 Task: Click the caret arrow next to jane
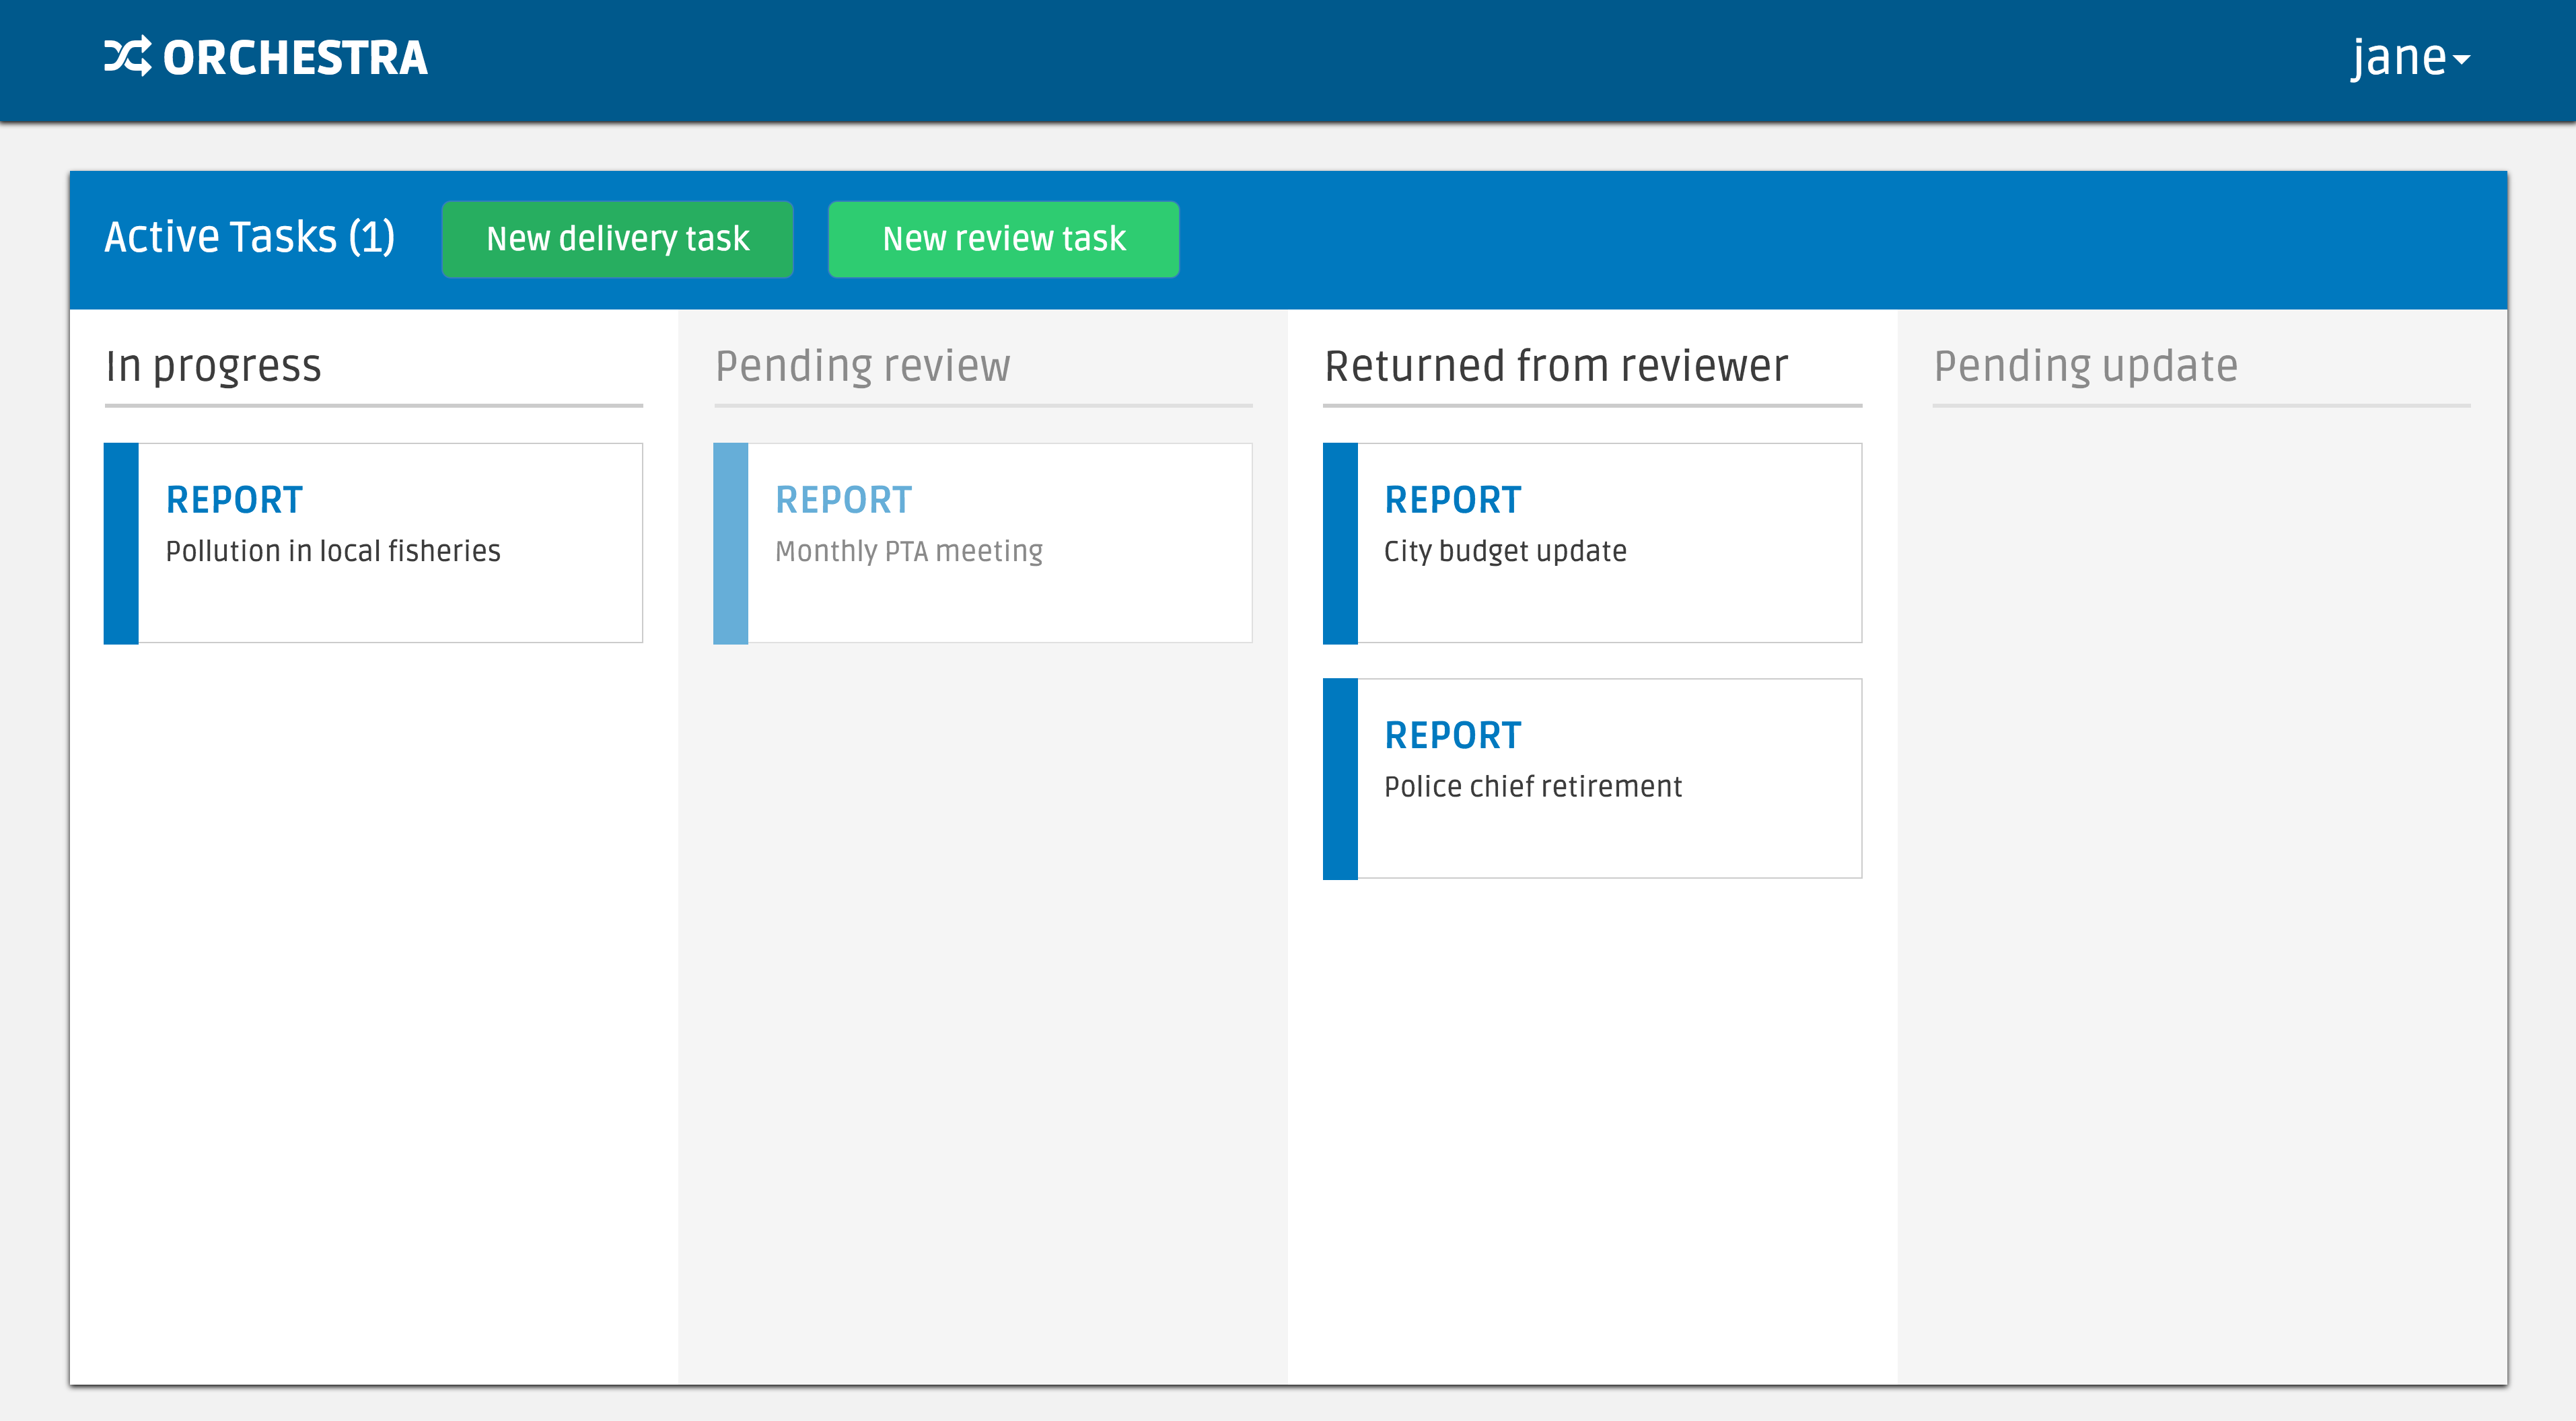[2463, 60]
